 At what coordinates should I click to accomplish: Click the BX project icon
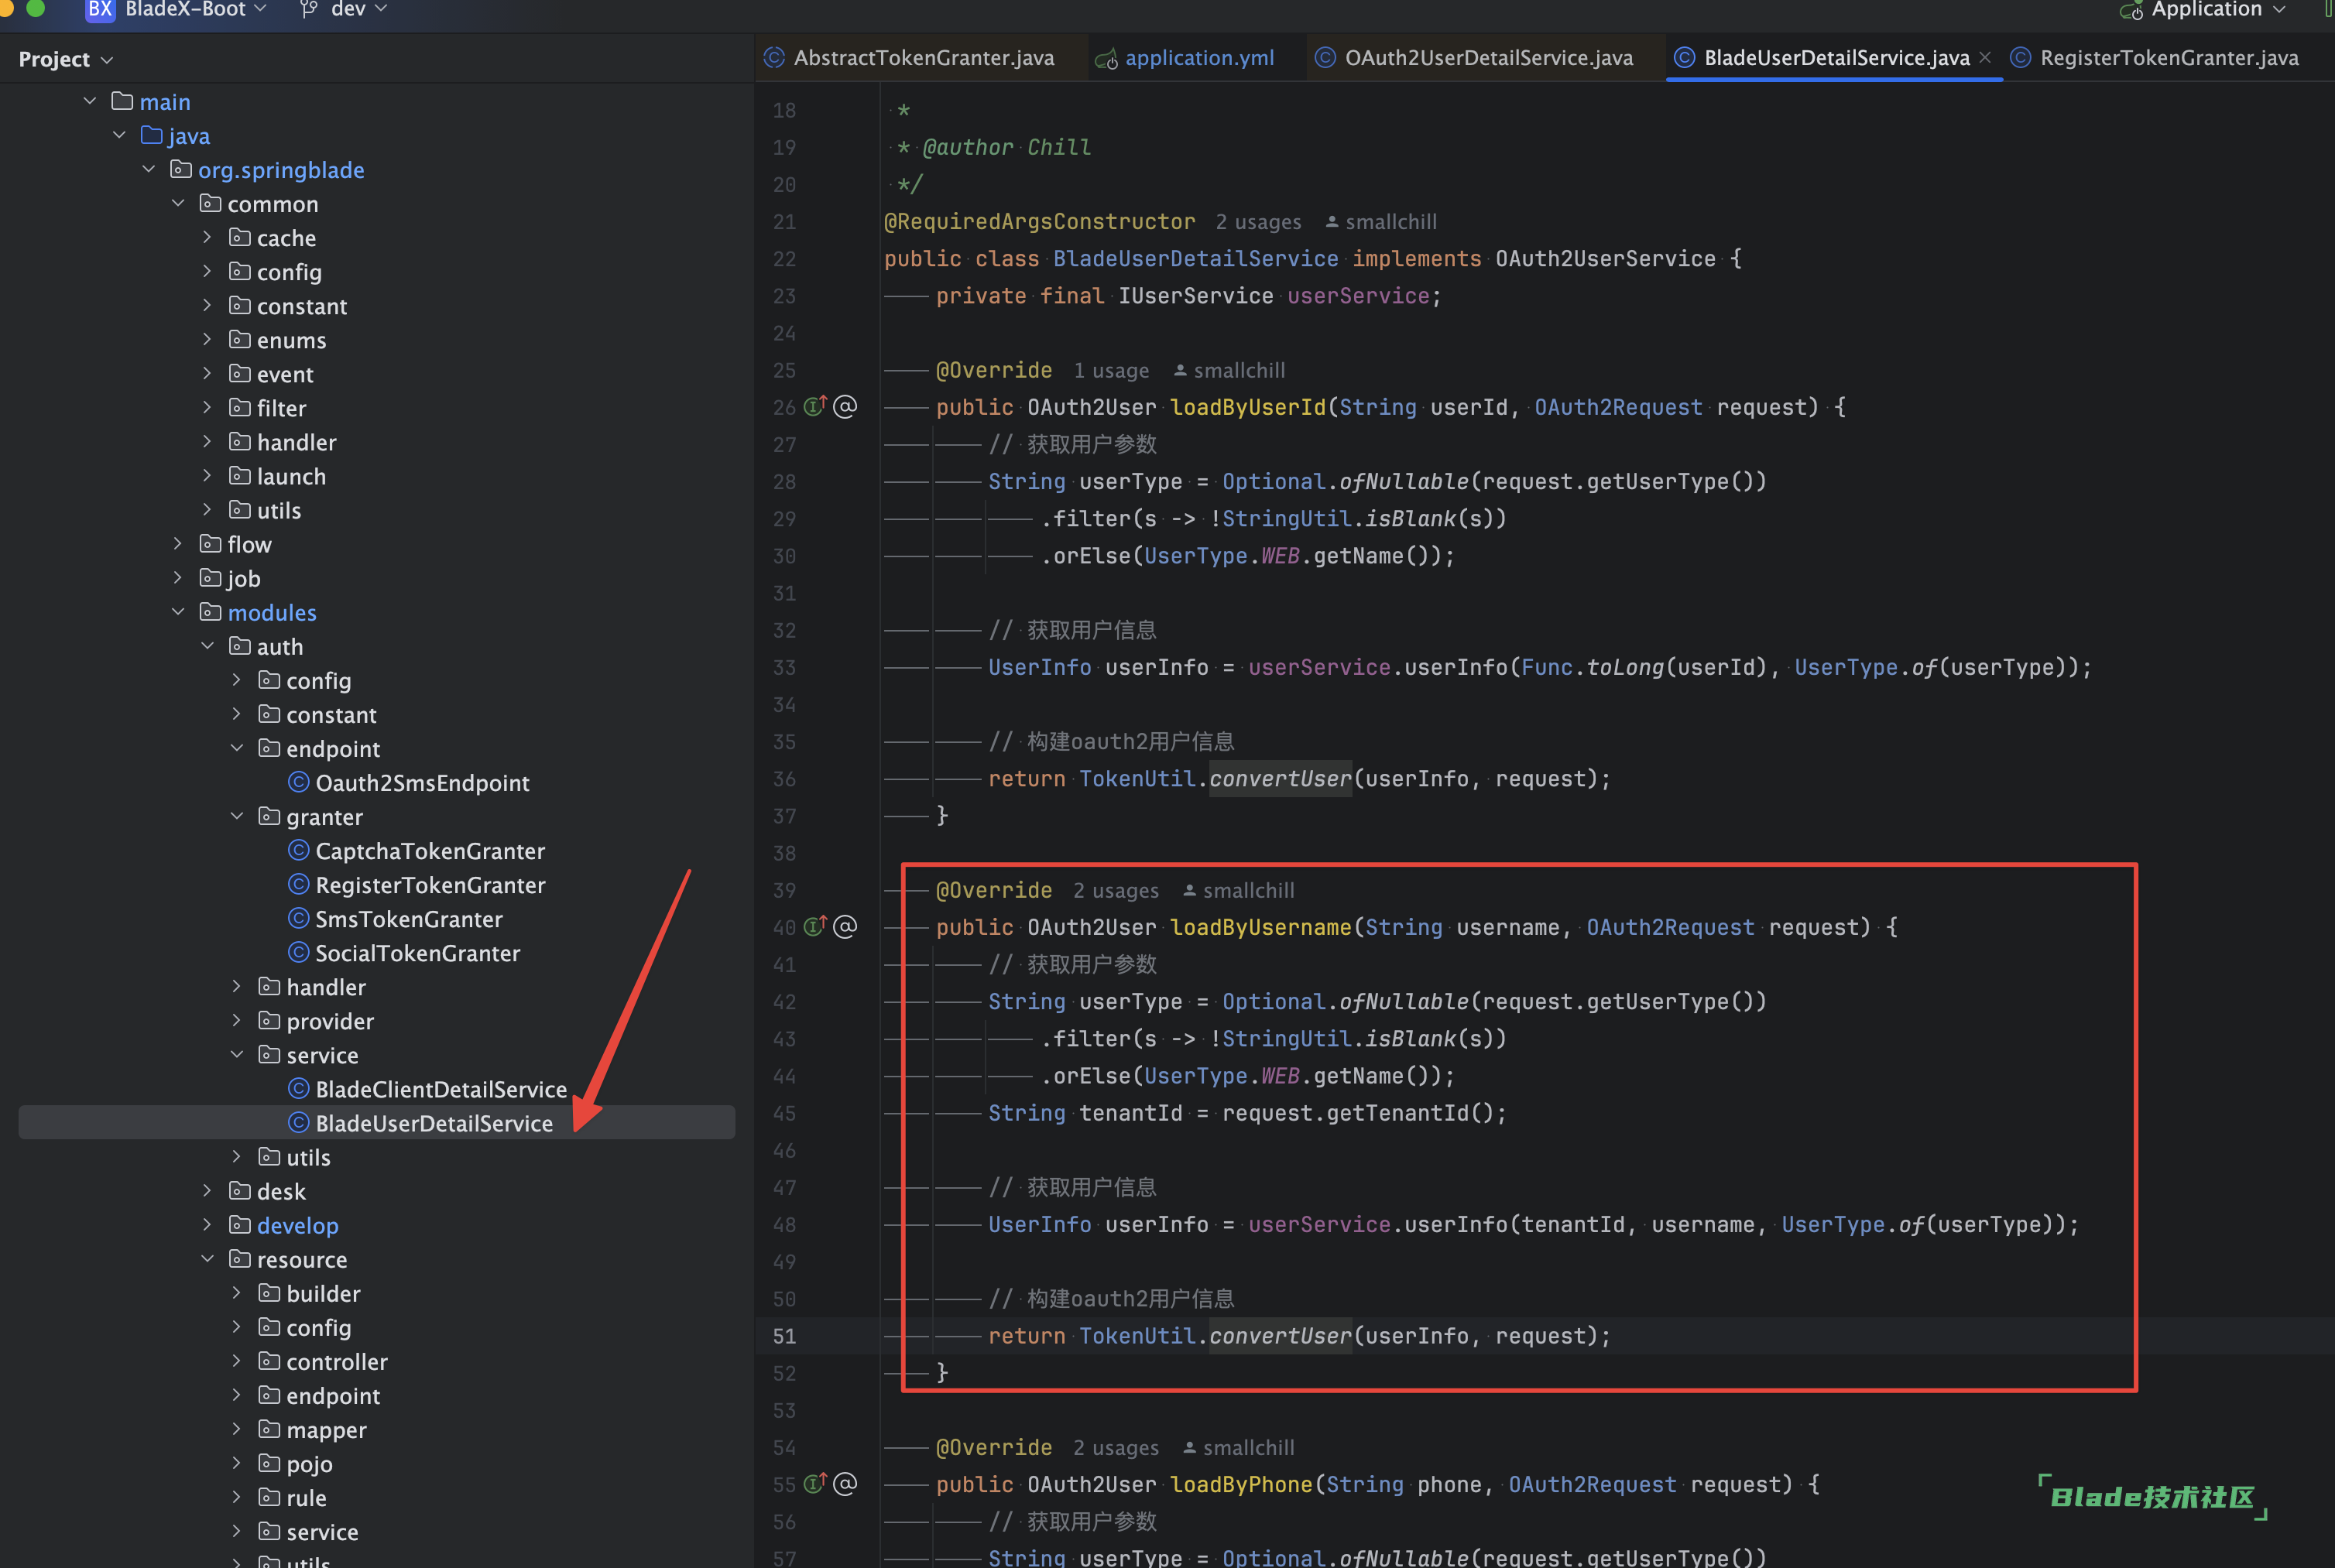pyautogui.click(x=100, y=9)
